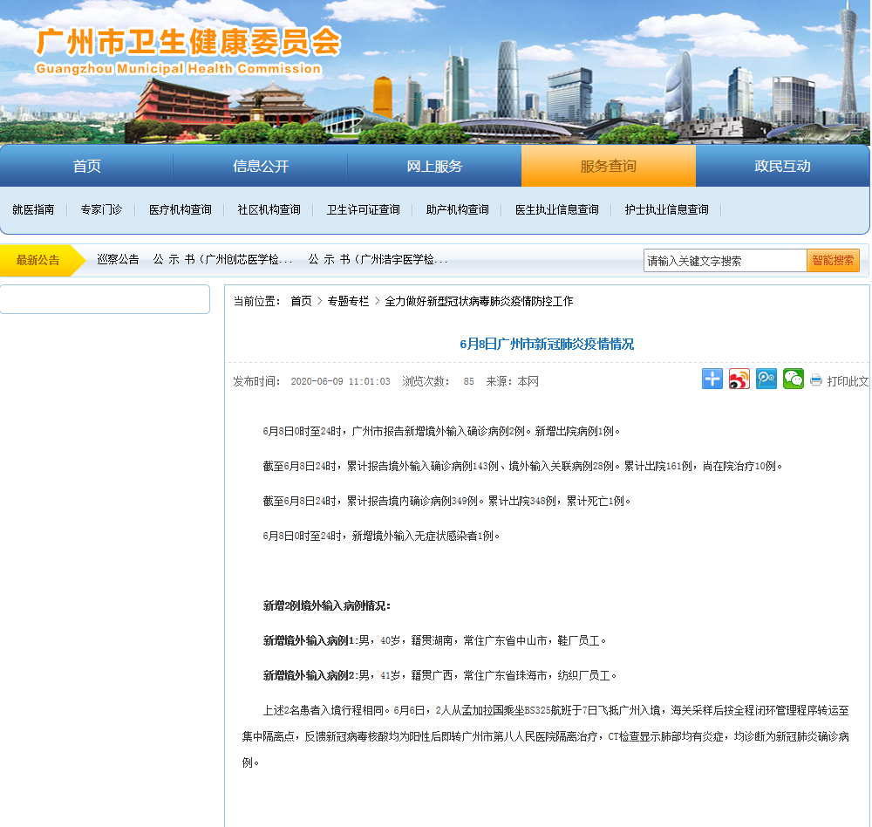This screenshot has height=827, width=872.
Task: Open the 政民互动 navigation tab
Action: (782, 166)
